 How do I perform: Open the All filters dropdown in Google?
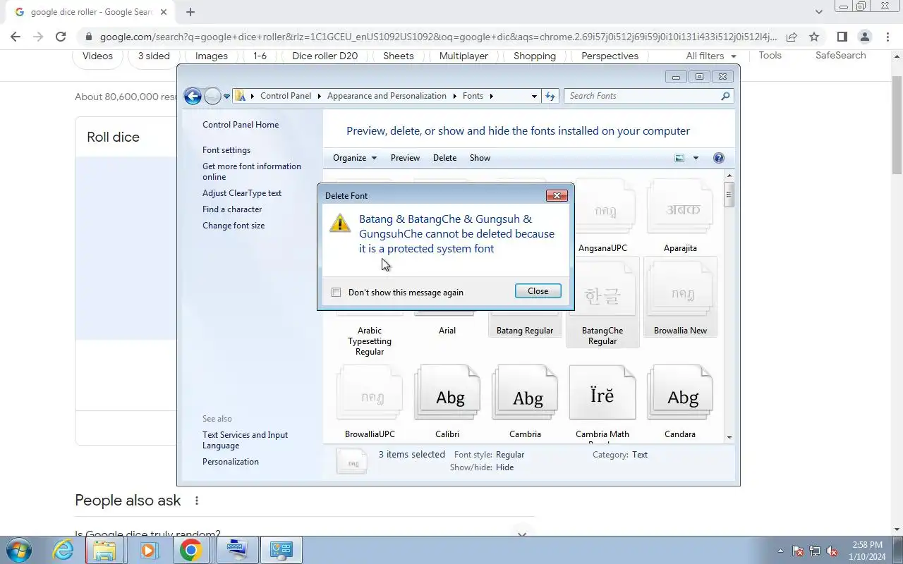point(711,56)
